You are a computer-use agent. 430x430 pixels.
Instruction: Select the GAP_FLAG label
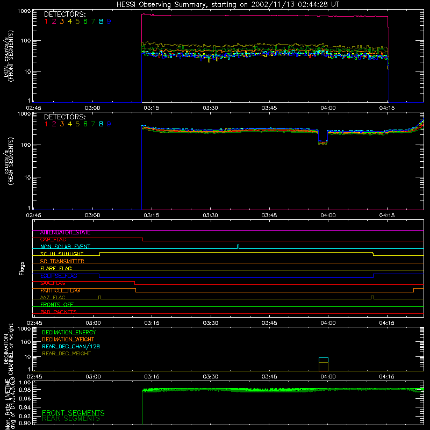coord(53,240)
